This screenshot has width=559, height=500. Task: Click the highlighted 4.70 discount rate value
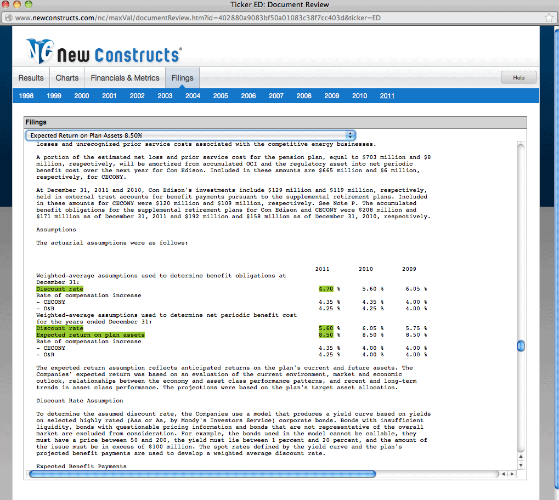pyautogui.click(x=326, y=289)
